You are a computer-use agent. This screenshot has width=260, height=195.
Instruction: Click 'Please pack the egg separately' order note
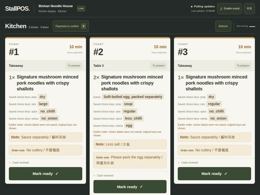point(130,160)
